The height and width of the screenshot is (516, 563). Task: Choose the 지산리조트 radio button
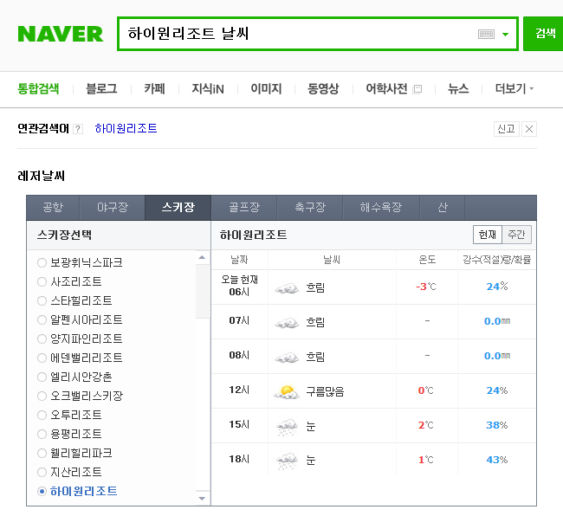coord(42,472)
